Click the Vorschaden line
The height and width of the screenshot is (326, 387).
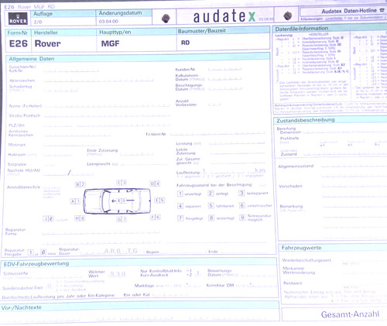point(354,186)
